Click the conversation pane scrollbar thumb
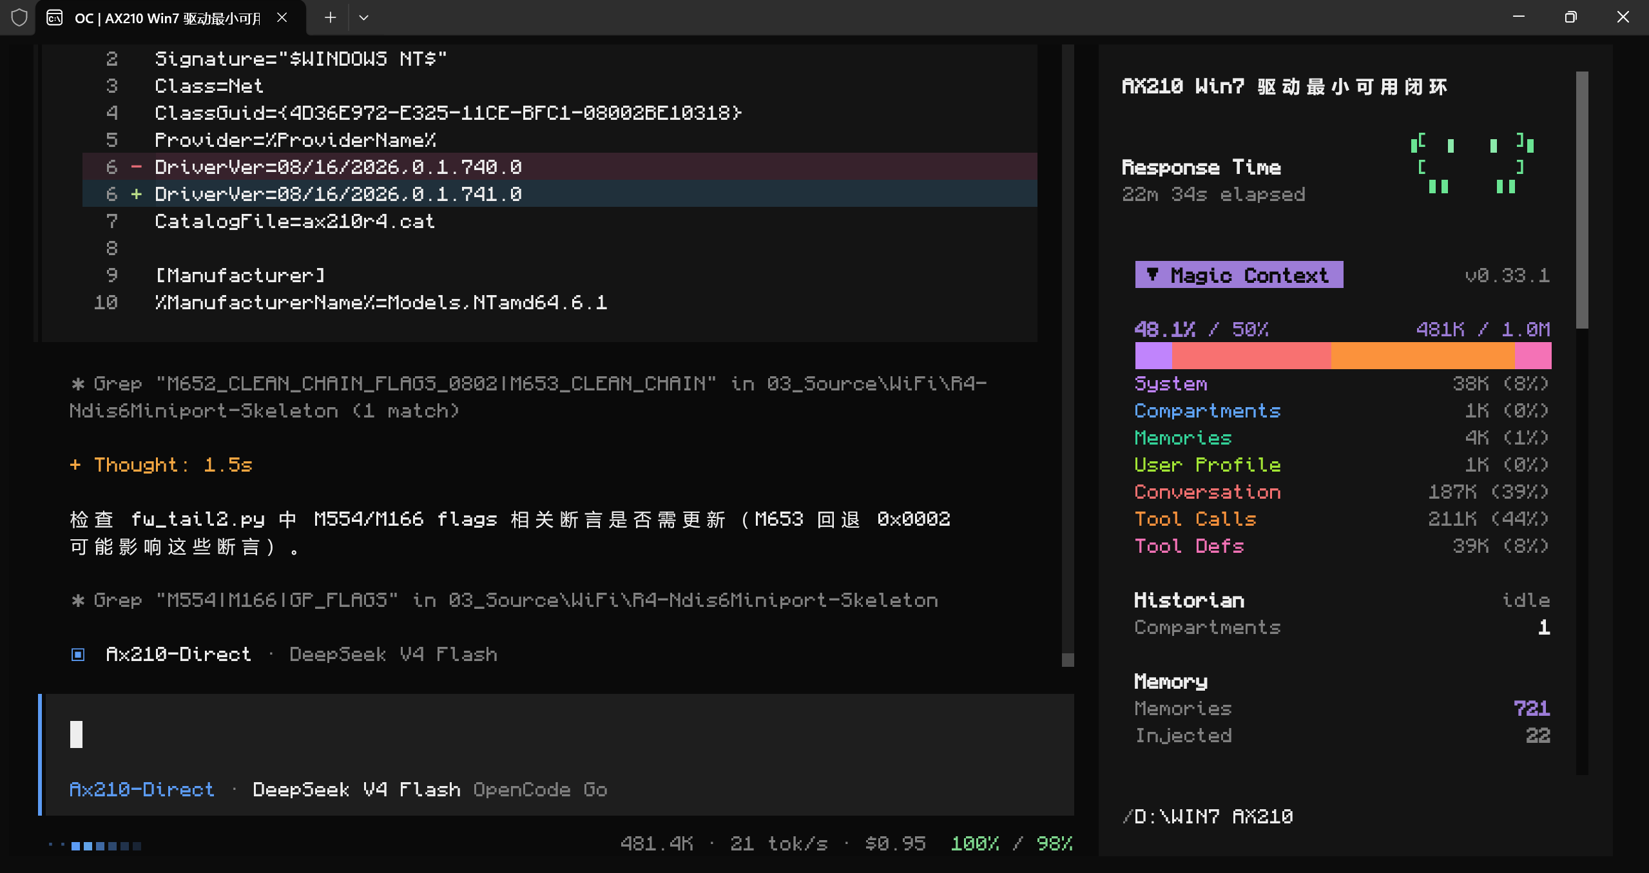This screenshot has height=873, width=1649. tap(1068, 660)
